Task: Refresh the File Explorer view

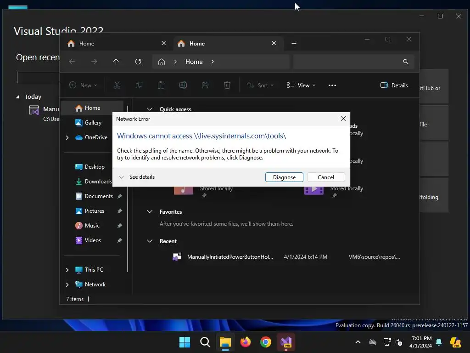Action: point(138,62)
